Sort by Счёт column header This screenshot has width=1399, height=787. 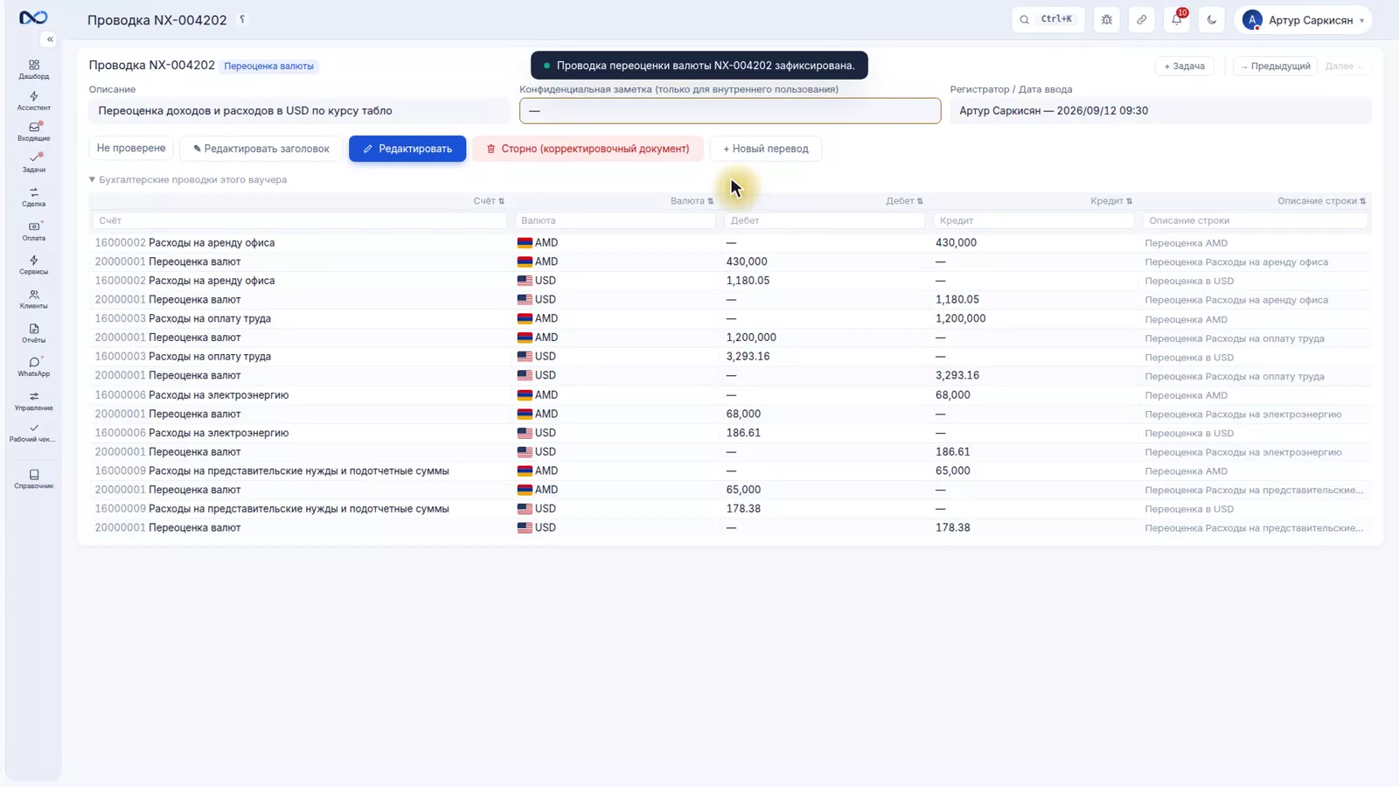(489, 201)
